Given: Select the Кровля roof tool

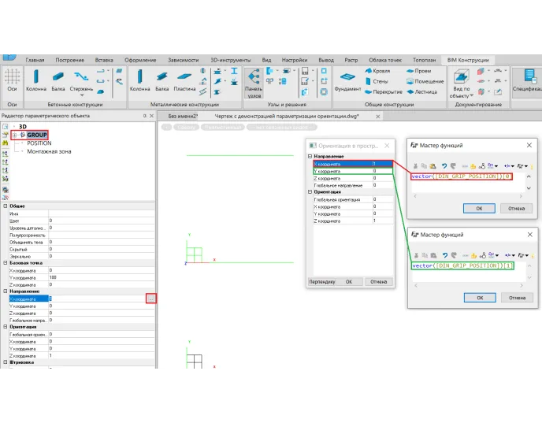Looking at the screenshot, I should (377, 71).
